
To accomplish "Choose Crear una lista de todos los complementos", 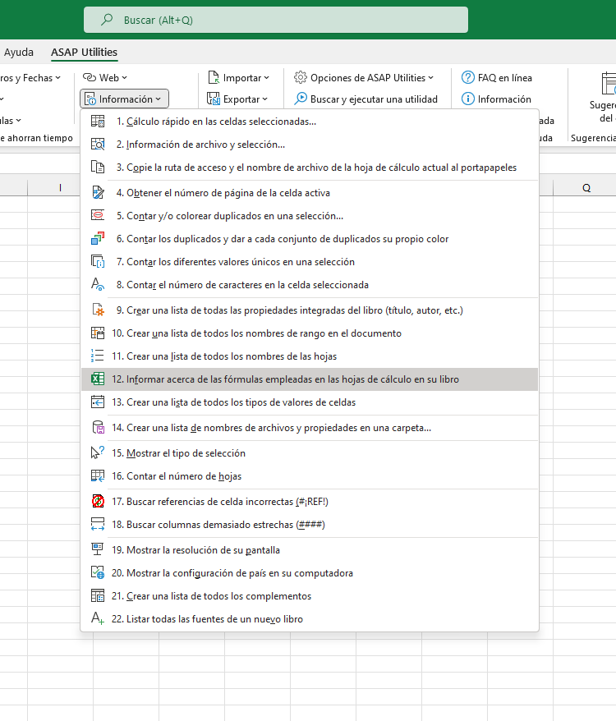I will 310,596.
